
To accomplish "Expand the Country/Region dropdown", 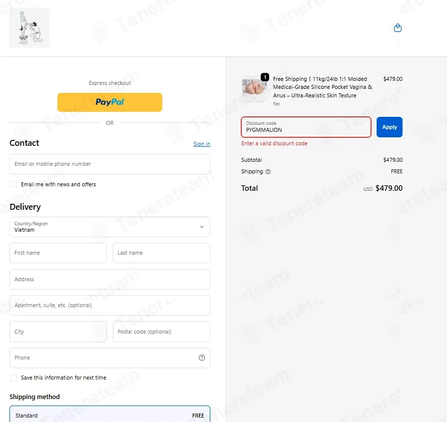I will (x=110, y=227).
